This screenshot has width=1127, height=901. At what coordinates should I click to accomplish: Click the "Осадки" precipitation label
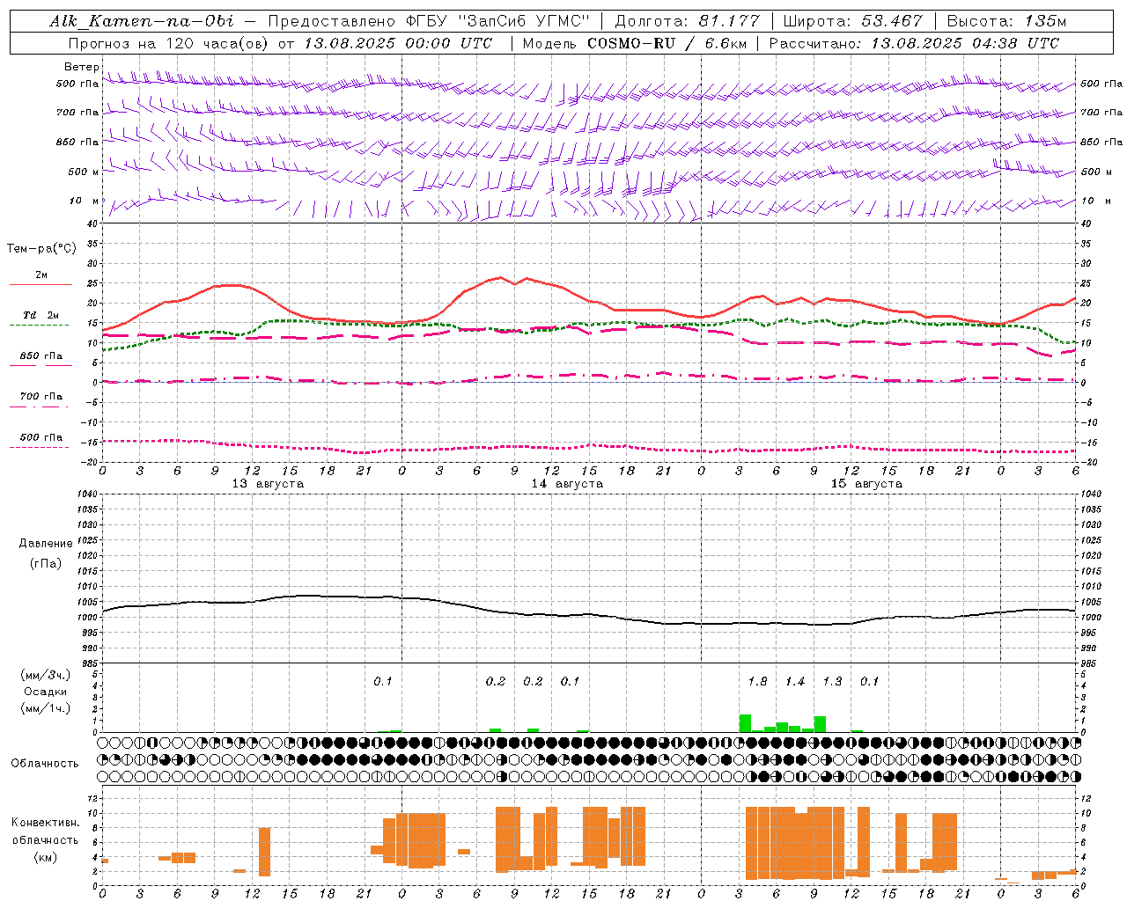point(46,692)
